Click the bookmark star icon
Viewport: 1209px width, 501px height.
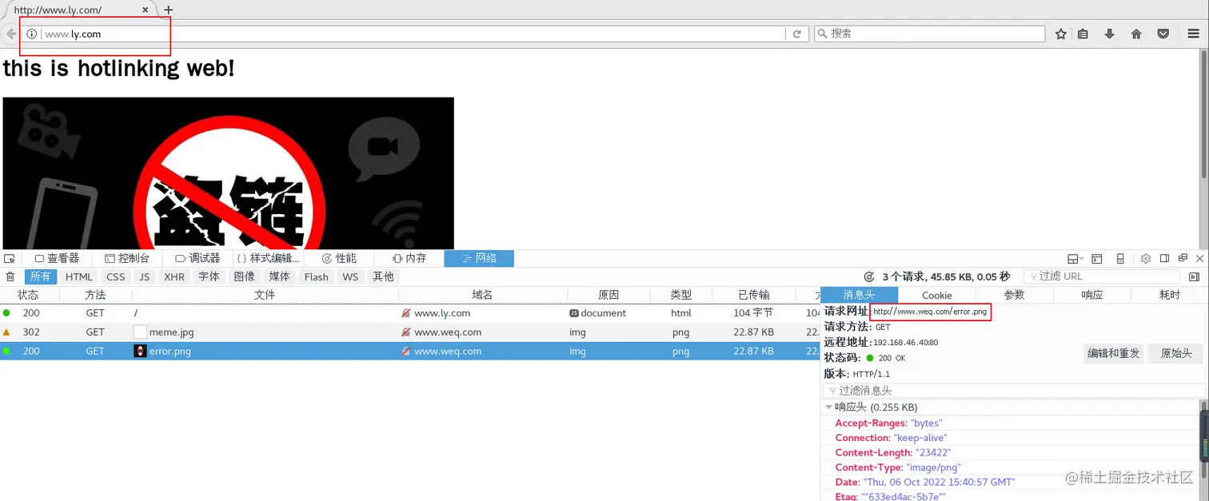1061,34
